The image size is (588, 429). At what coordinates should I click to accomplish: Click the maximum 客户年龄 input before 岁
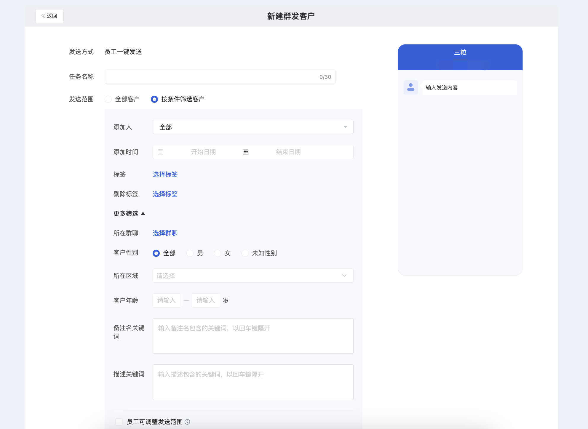[206, 300]
